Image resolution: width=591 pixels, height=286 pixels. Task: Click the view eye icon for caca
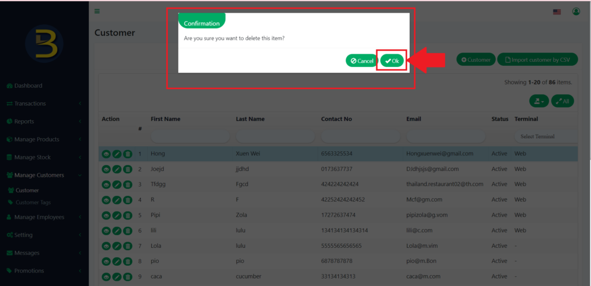[106, 277]
